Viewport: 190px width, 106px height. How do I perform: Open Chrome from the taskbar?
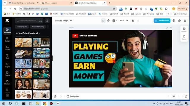(44, 103)
